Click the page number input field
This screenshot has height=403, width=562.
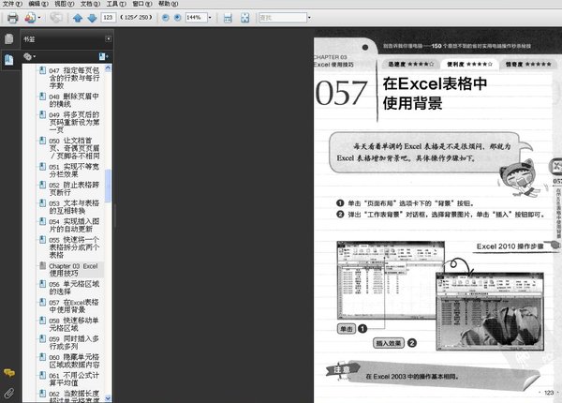108,18
